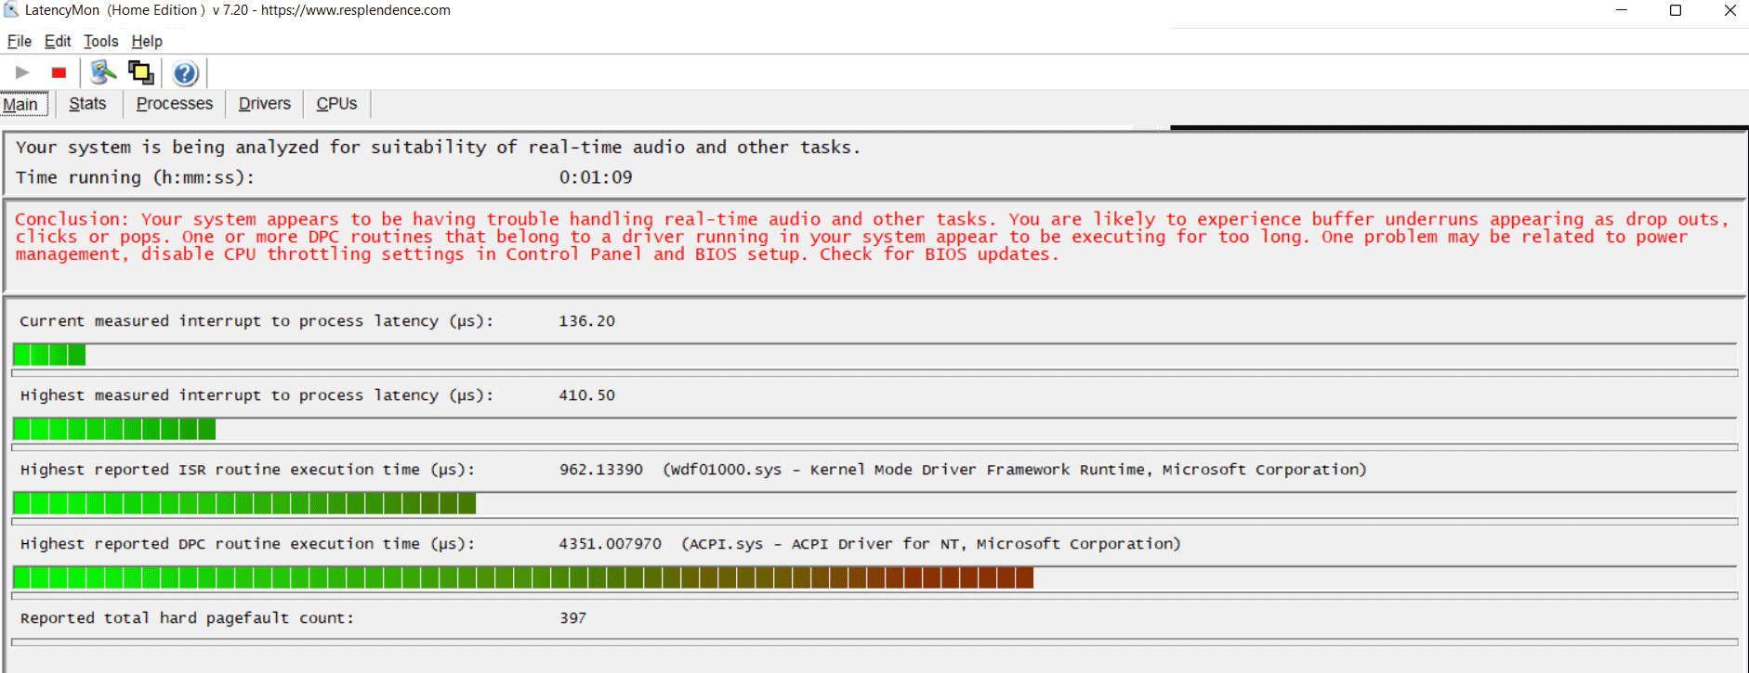Screen dimensions: 1749x673
Task: Close the LatencyMon window
Action: click(1729, 10)
